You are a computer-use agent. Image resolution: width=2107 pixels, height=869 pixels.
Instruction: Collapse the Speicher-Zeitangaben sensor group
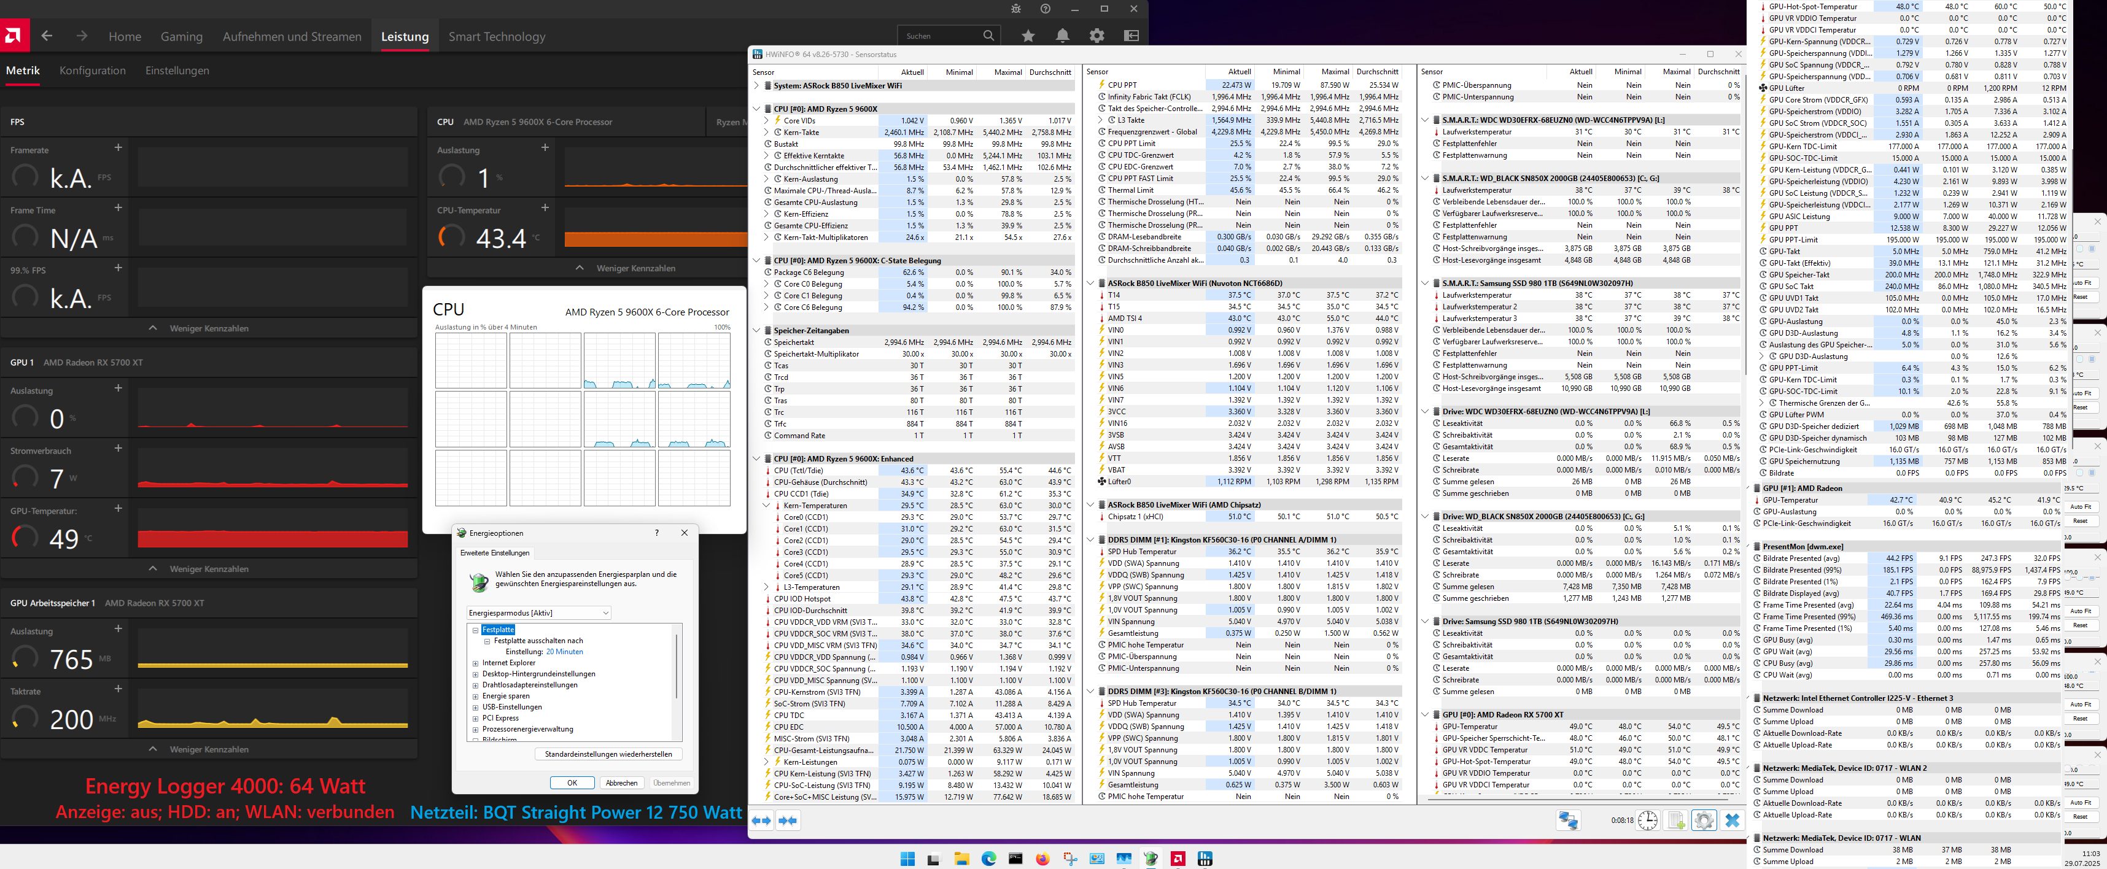tap(756, 330)
